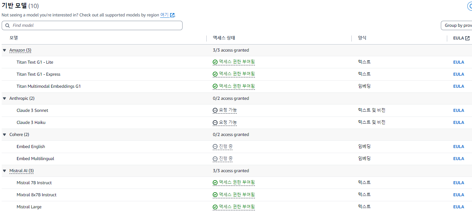
Task: Open EULA for Titan Multimodal Embeddings G1
Action: point(459,86)
